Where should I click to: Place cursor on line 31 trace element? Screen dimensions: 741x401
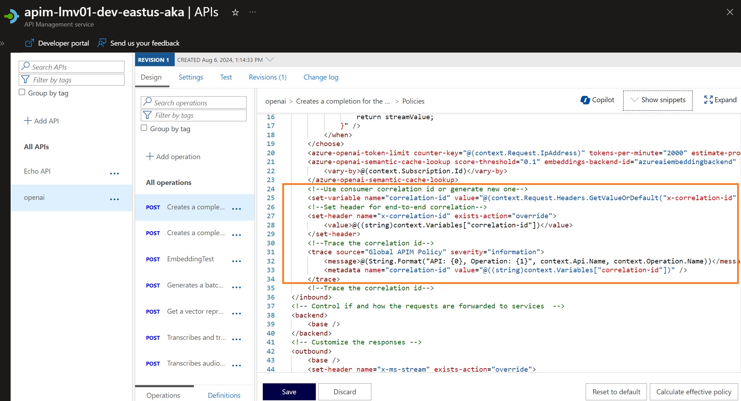[426, 252]
